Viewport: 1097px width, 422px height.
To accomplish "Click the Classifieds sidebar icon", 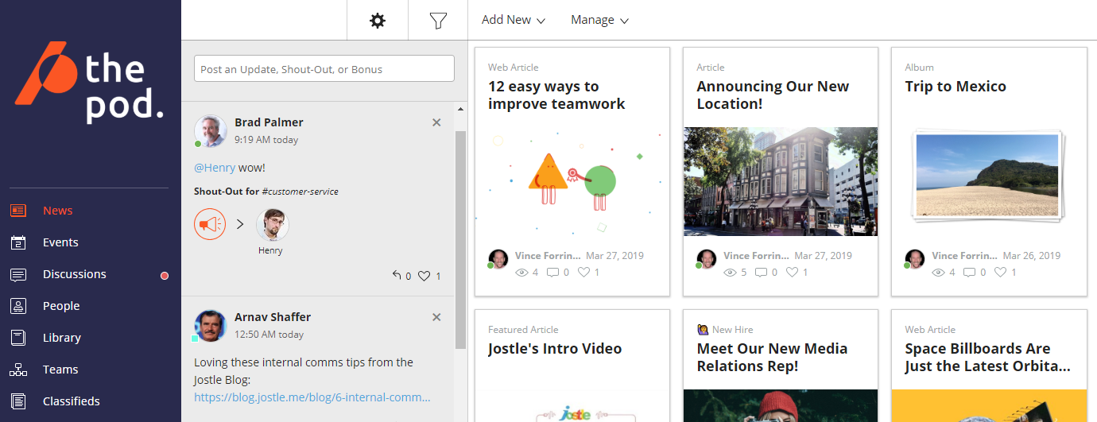I will (18, 401).
